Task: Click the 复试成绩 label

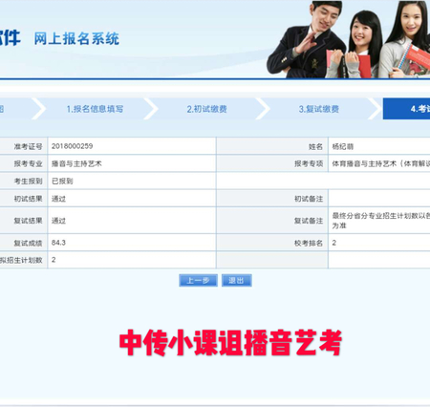Action: pyautogui.click(x=28, y=243)
